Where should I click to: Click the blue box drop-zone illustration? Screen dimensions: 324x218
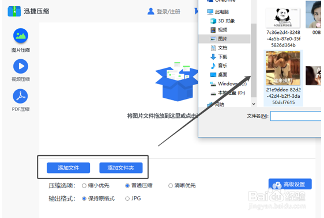point(176,82)
